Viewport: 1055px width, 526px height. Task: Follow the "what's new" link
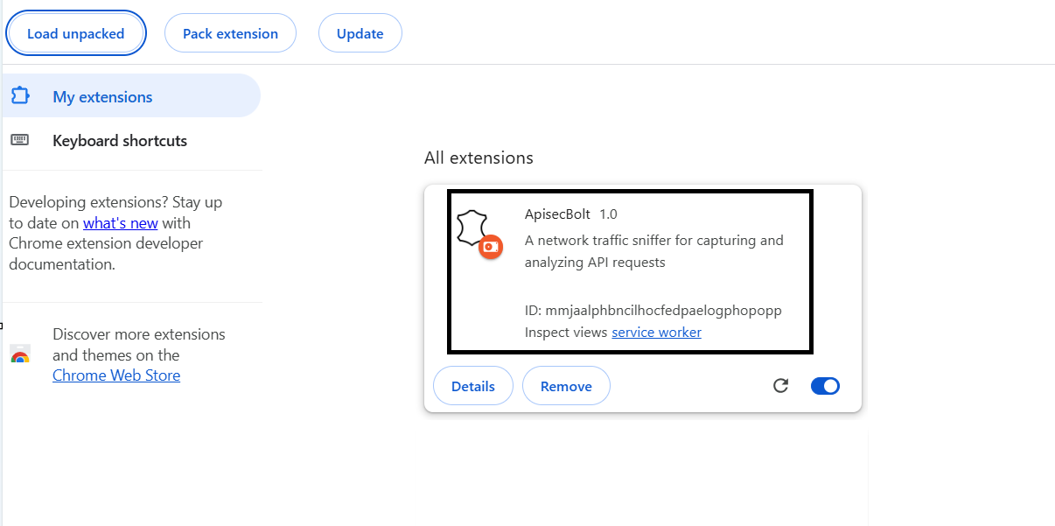(x=121, y=223)
